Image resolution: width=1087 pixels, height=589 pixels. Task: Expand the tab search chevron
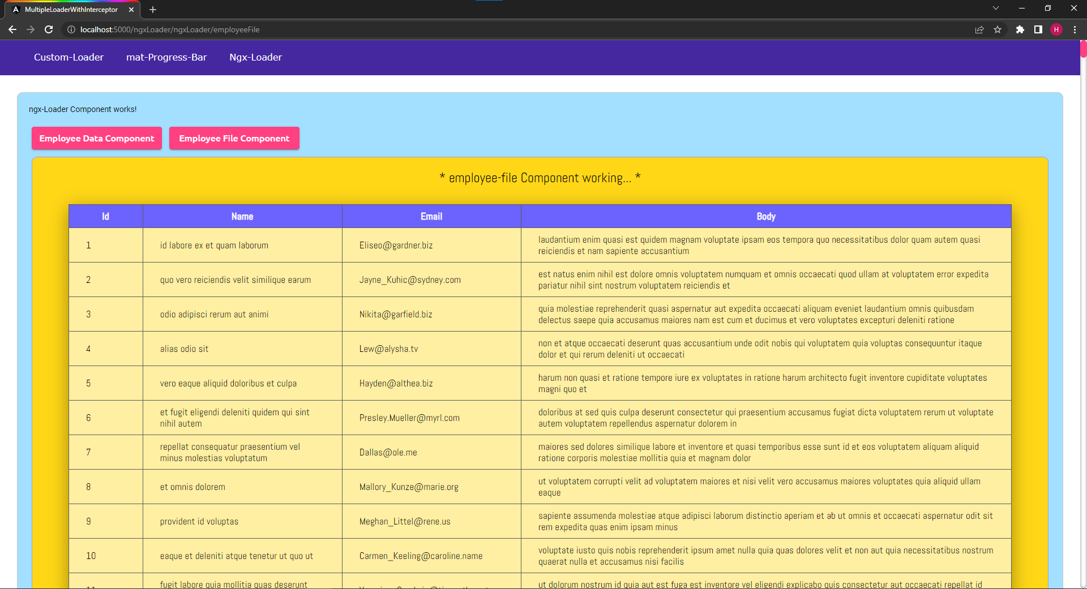coord(996,8)
